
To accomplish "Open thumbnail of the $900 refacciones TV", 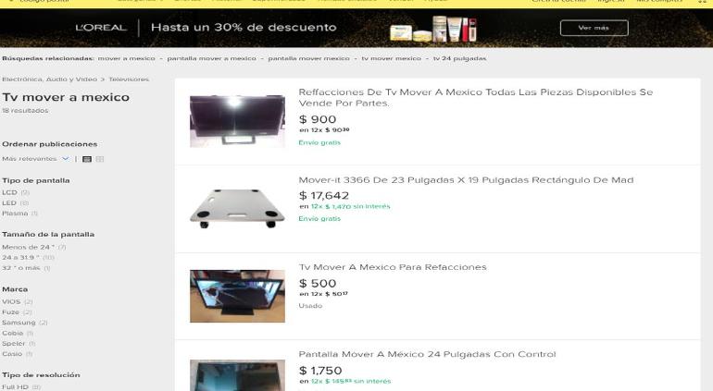I will pyautogui.click(x=237, y=121).
